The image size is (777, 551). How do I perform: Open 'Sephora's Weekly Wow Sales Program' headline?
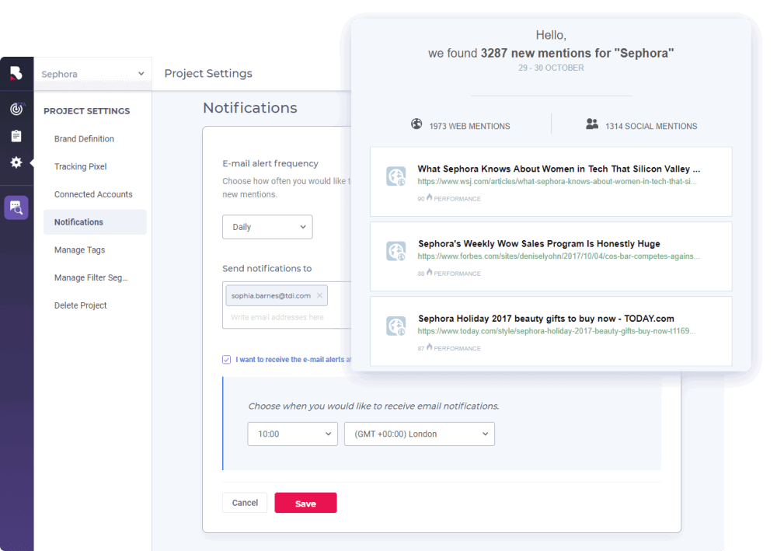coord(539,244)
